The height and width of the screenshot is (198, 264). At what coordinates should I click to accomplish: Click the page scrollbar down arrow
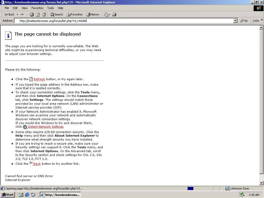[261, 183]
